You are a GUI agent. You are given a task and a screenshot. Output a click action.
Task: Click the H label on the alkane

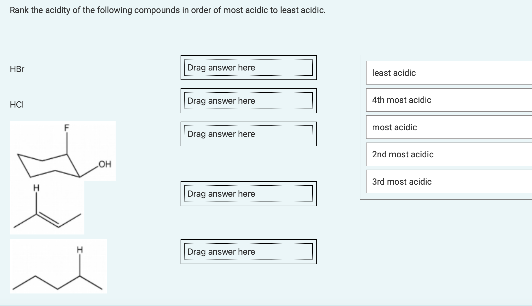(80, 249)
